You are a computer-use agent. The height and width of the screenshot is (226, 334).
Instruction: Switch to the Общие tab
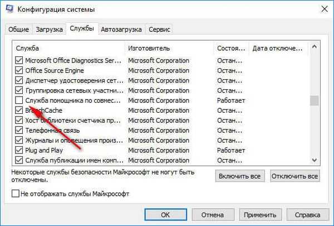point(19,29)
